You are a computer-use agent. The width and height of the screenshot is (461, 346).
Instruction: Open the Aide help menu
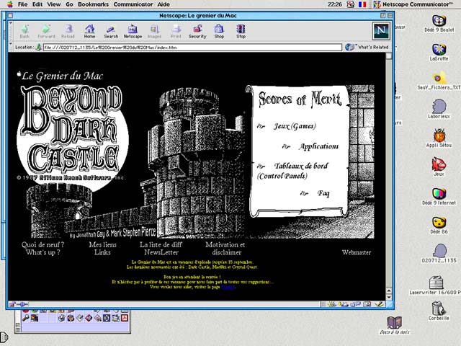click(164, 4)
